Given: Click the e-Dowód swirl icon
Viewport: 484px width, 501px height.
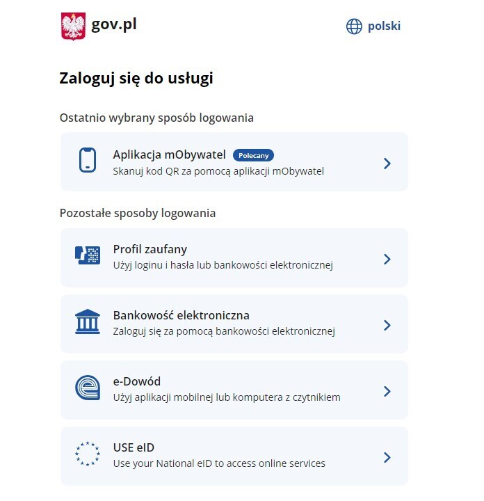Looking at the screenshot, I should click(x=88, y=388).
